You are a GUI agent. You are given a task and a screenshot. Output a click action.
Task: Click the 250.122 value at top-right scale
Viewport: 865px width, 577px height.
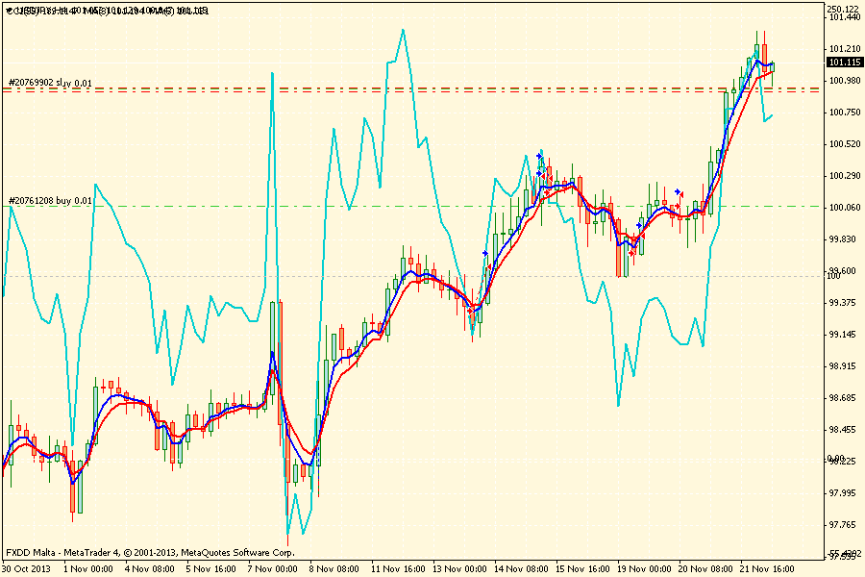click(843, 9)
